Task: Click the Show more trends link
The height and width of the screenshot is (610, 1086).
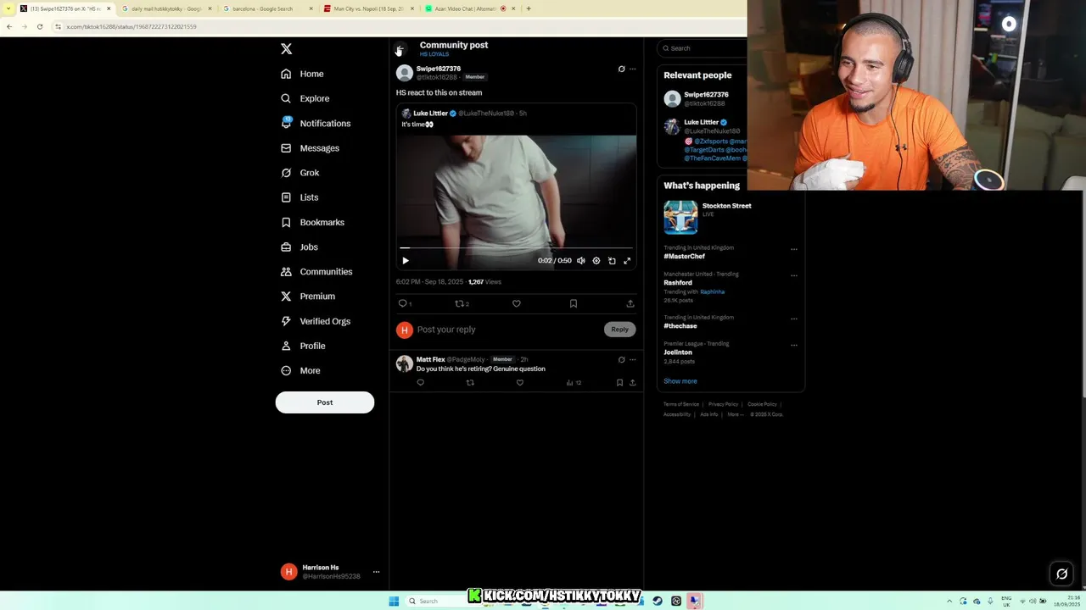Action: (680, 381)
